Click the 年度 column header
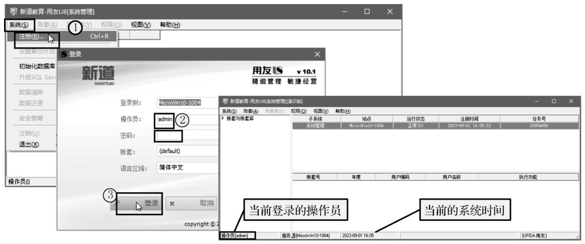The width and height of the screenshot is (585, 244). coord(356,177)
